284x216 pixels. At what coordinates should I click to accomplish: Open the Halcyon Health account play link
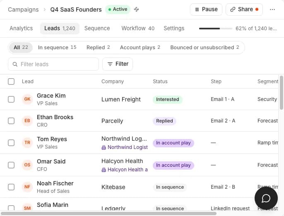click(x=128, y=170)
